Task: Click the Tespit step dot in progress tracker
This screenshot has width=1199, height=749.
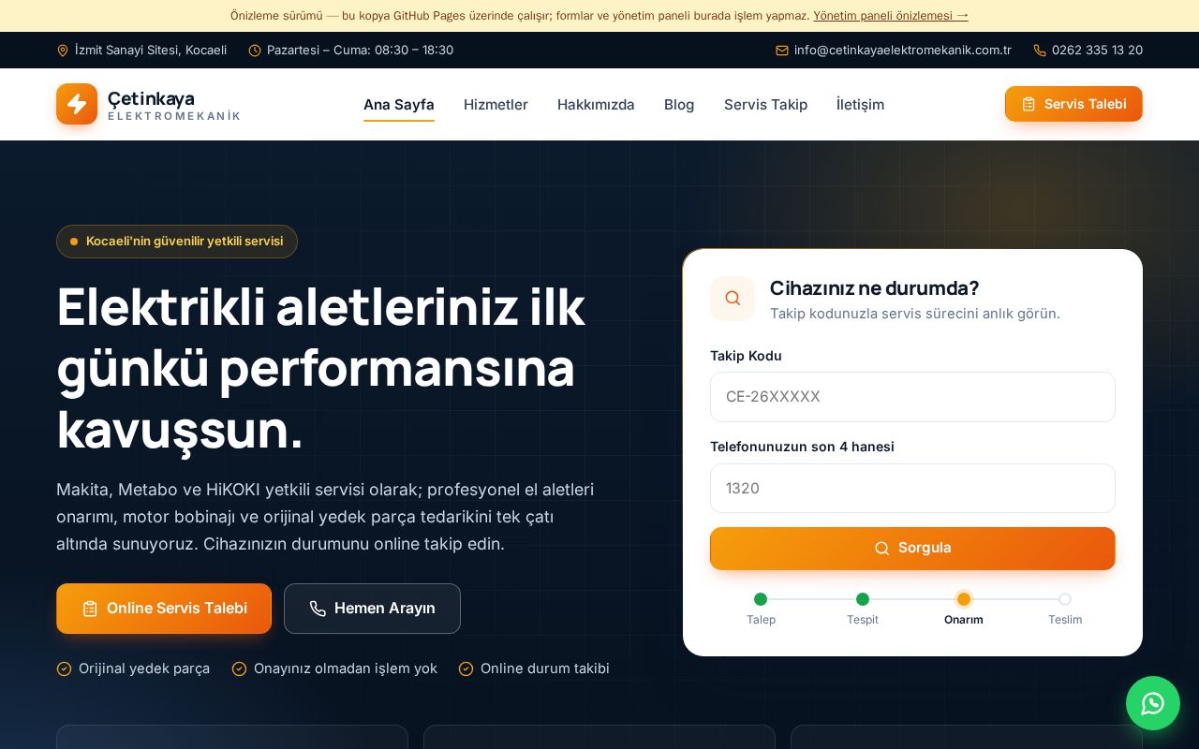Action: click(x=863, y=599)
